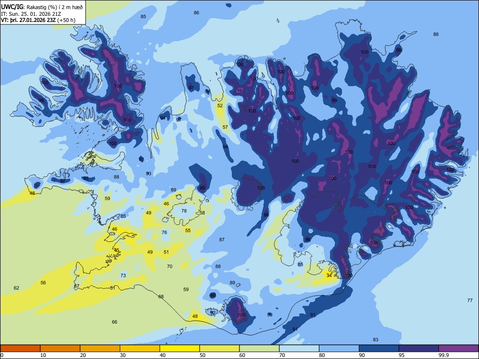The height and width of the screenshot is (359, 479).
Task: Click the dark orange 0–10 legend swatch
Action: [x=20, y=348]
